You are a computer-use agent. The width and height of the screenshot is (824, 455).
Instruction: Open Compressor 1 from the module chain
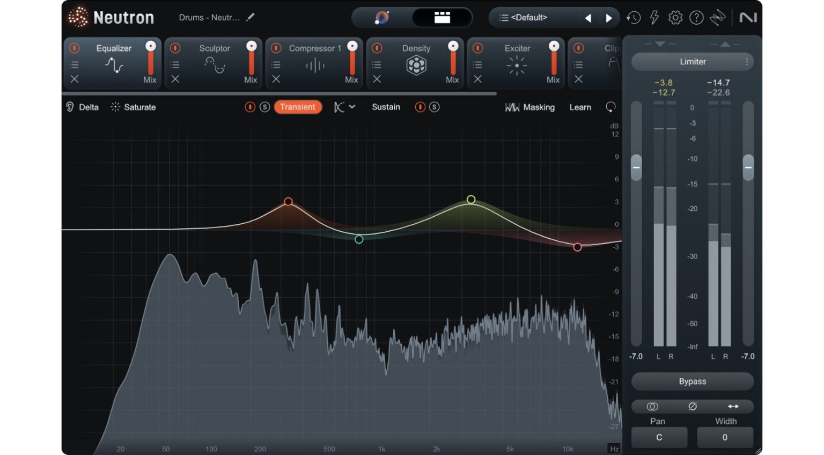[x=314, y=48]
